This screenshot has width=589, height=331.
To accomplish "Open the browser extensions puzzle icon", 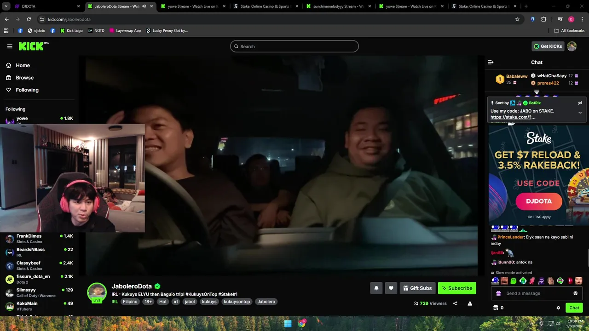I will coord(543,19).
